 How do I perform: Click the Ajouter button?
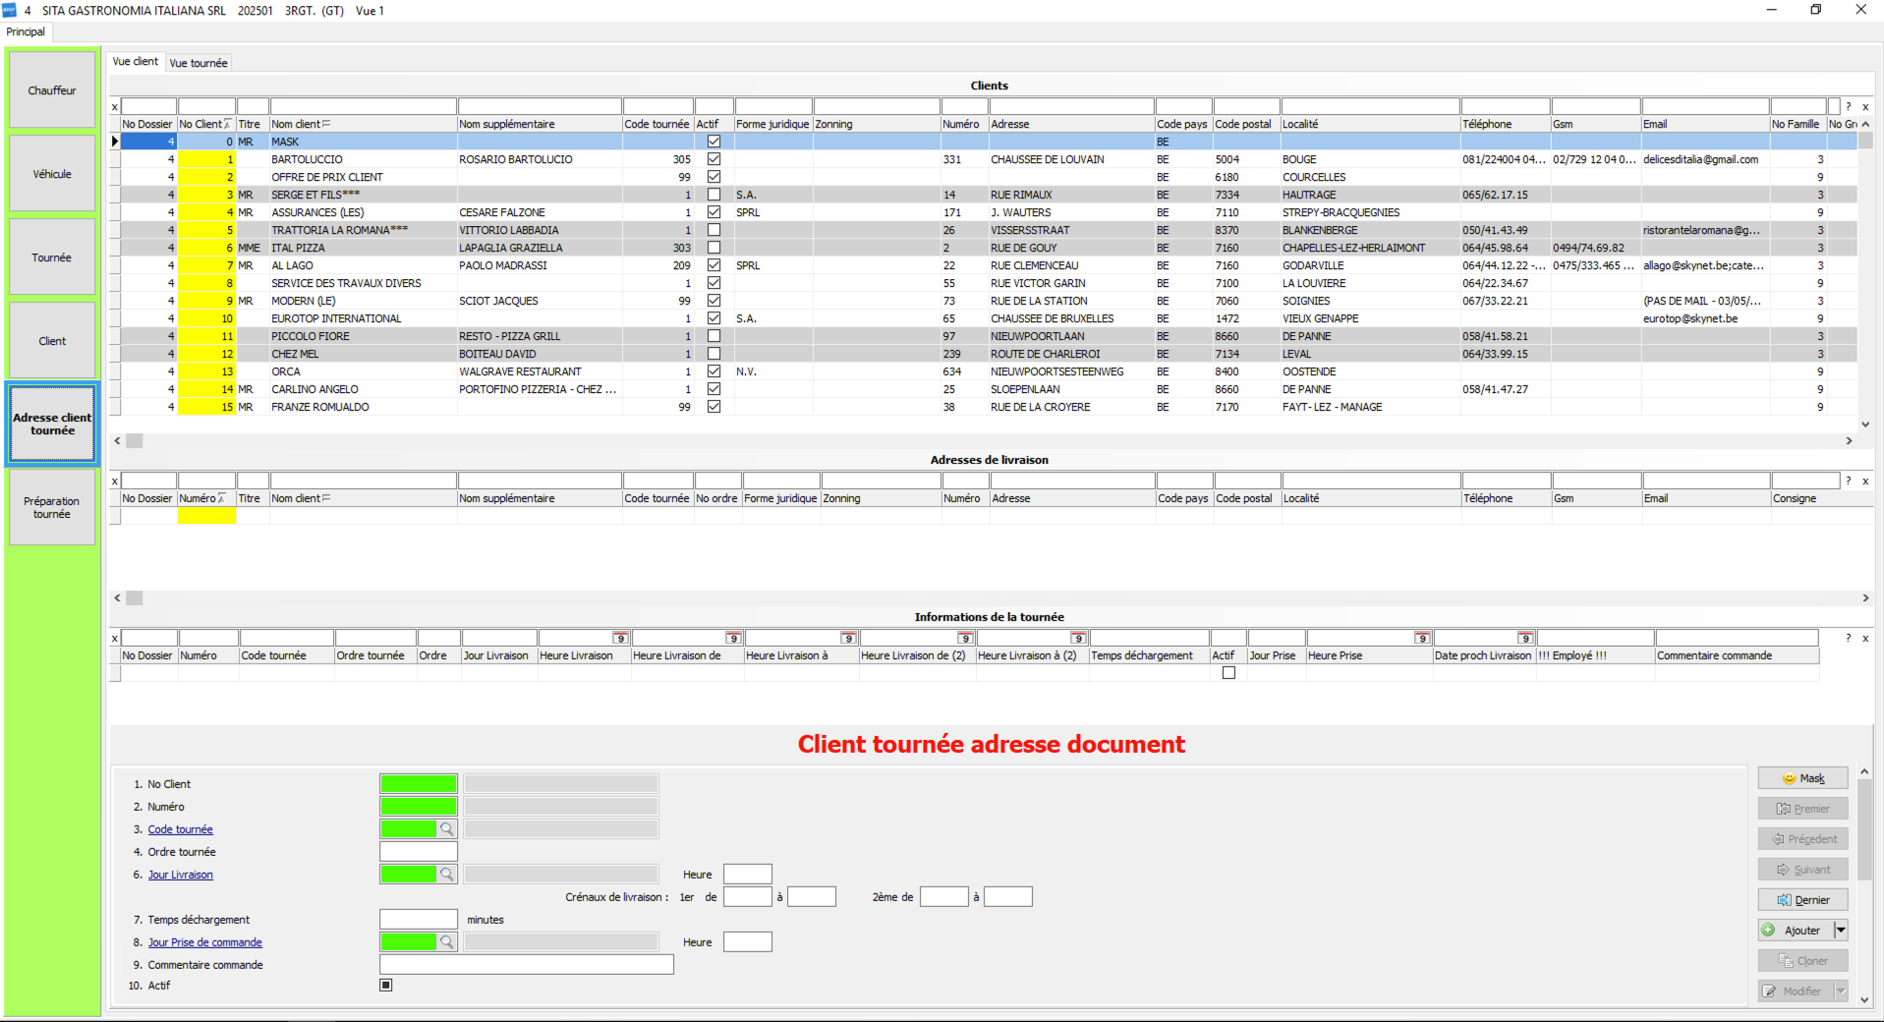tap(1795, 931)
